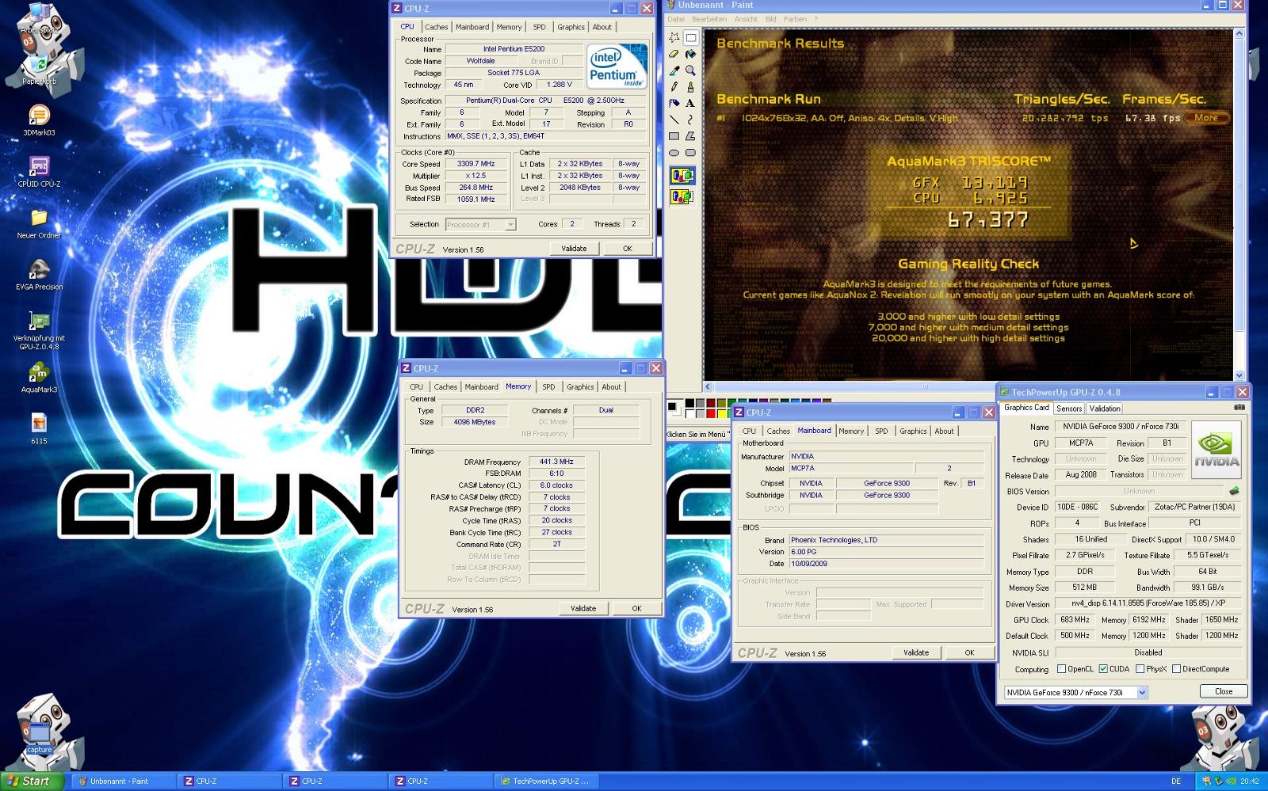
Task: Open the Datei menu in Paint
Action: pos(676,19)
